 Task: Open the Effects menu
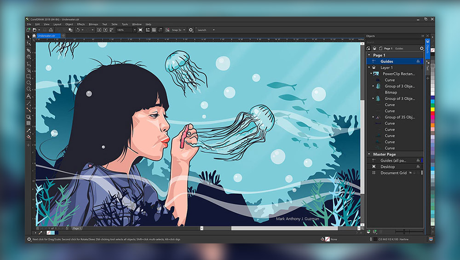81,24
